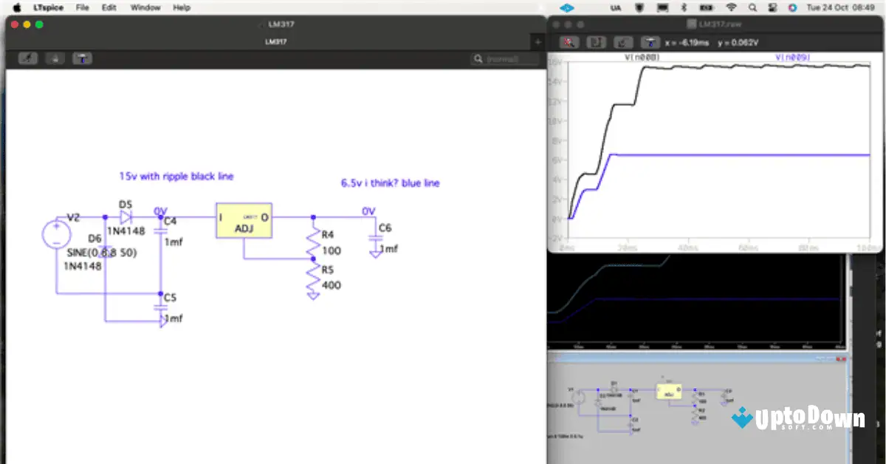The image size is (886, 464).
Task: Click the zoom icon in waveform toolbar
Action: click(x=569, y=43)
